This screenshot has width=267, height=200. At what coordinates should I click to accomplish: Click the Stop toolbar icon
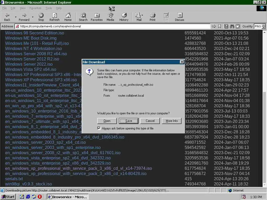41,17
